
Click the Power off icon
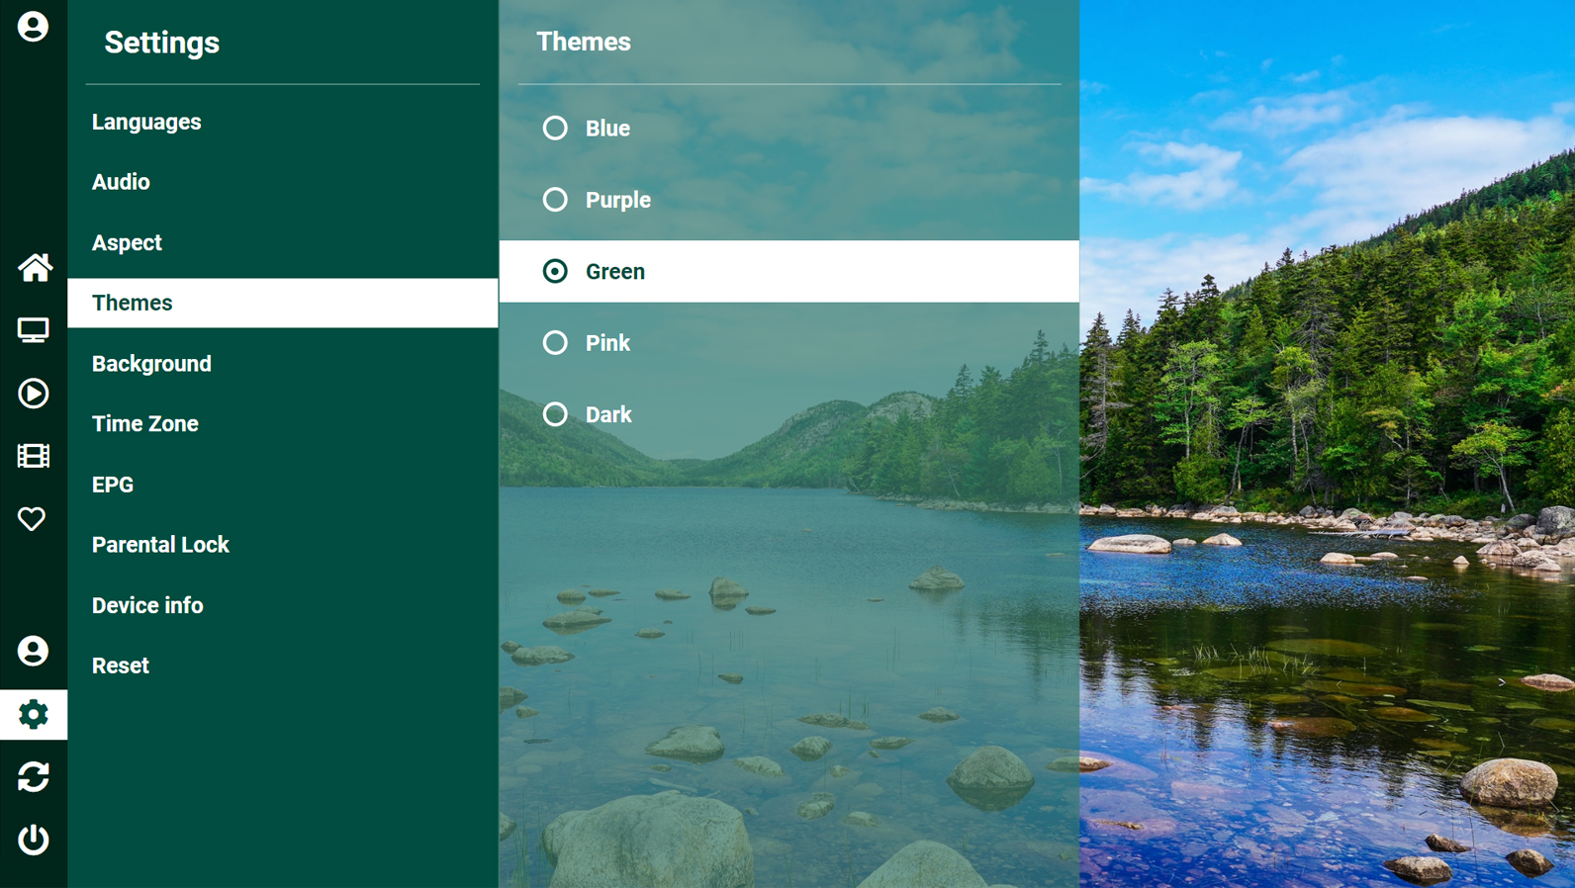33,840
